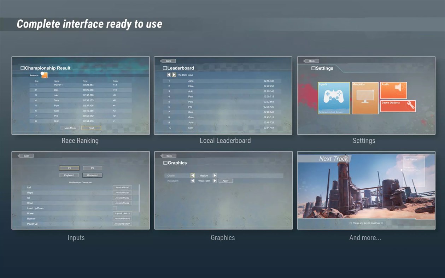Rebind the Power Up Joystick1Button4 field
The image size is (445, 278).
(x=122, y=224)
